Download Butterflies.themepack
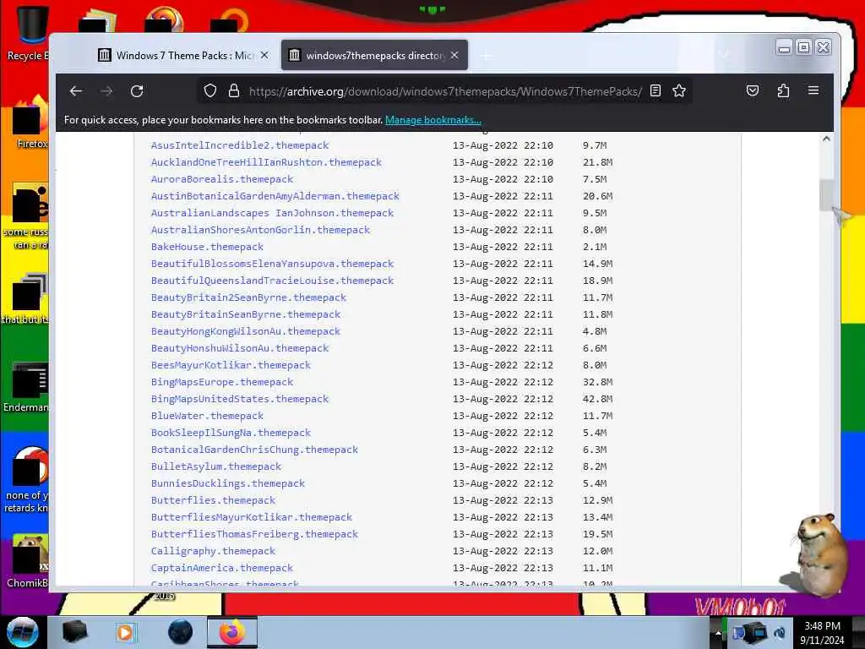The width and height of the screenshot is (865, 649). (x=214, y=500)
